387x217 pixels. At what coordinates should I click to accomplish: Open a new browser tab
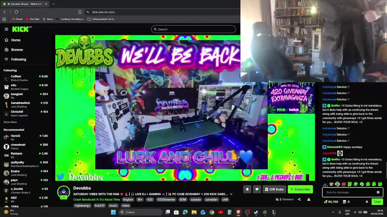pyautogui.click(x=54, y=4)
